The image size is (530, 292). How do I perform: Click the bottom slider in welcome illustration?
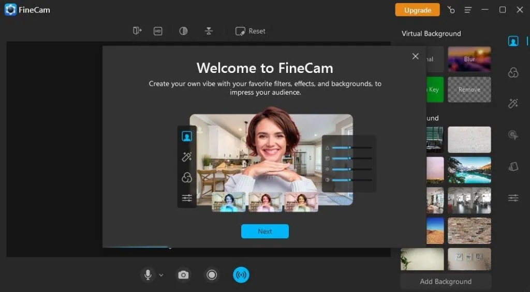pyautogui.click(x=351, y=180)
